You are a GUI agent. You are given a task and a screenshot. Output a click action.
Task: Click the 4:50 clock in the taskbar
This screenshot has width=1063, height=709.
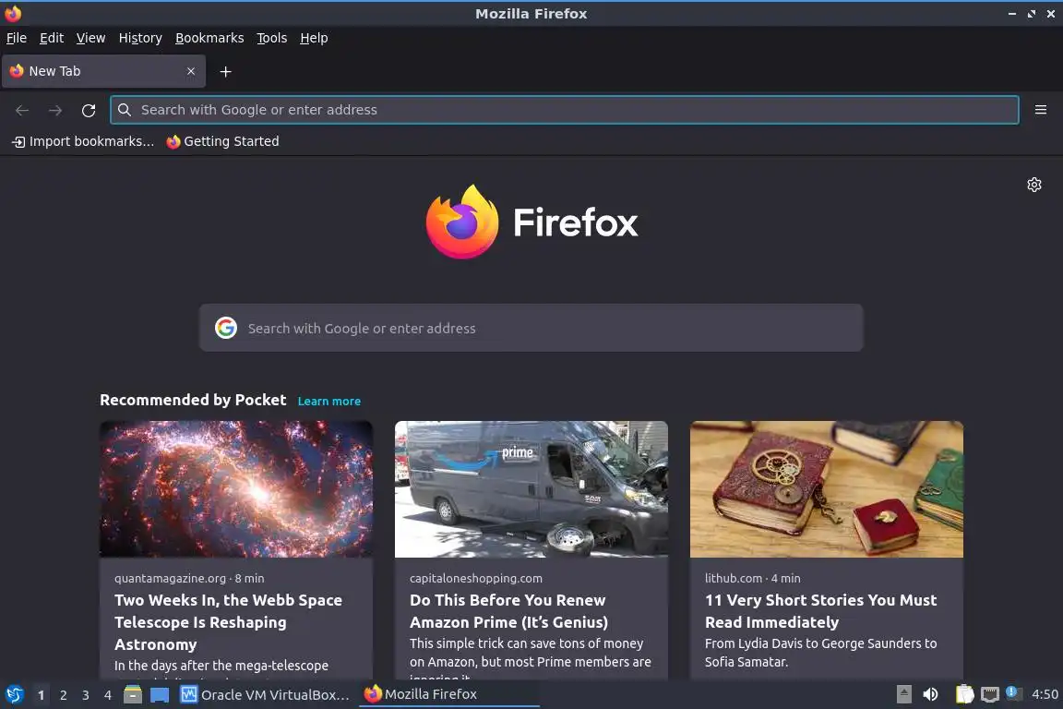tap(1045, 694)
